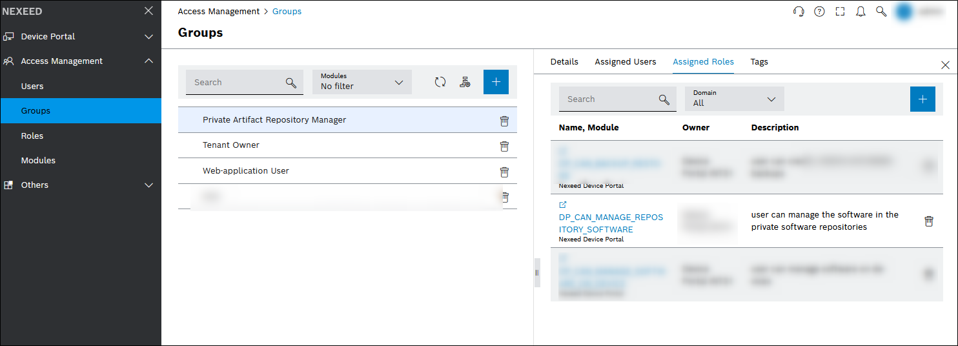The width and height of the screenshot is (958, 346).
Task: Click the refresh groups list icon
Action: tap(440, 82)
